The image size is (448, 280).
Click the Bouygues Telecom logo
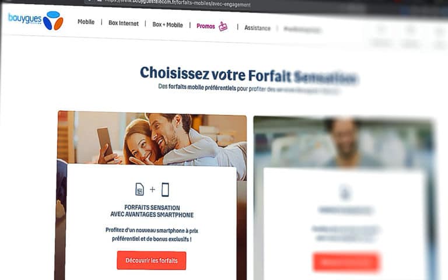tap(36, 20)
